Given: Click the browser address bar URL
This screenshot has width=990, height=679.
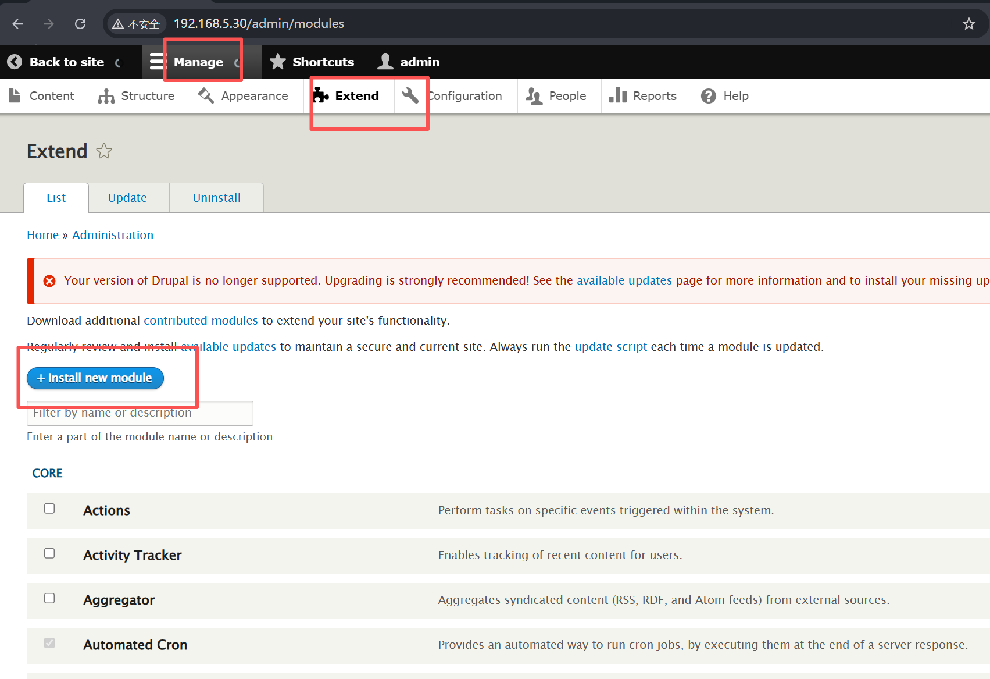Looking at the screenshot, I should pyautogui.click(x=259, y=24).
